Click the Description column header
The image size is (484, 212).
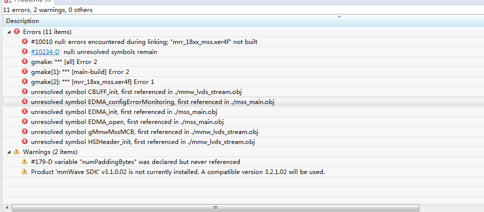[x=23, y=21]
